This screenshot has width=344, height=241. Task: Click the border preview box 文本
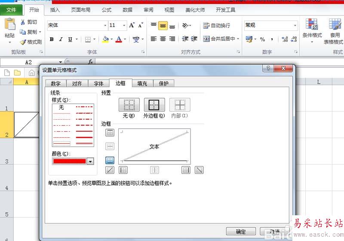pos(154,147)
